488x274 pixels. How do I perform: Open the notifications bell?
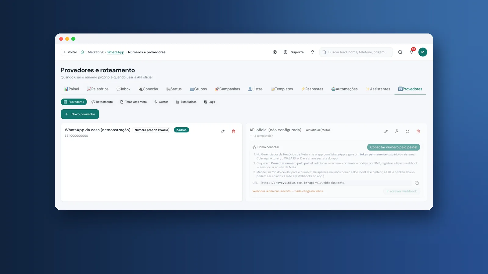[411, 52]
